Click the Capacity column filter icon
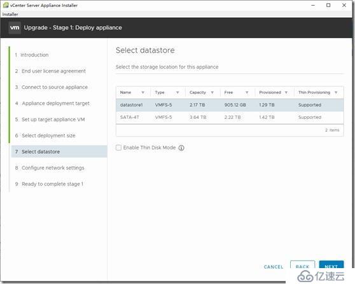This screenshot has width=355, height=284. pyautogui.click(x=212, y=93)
